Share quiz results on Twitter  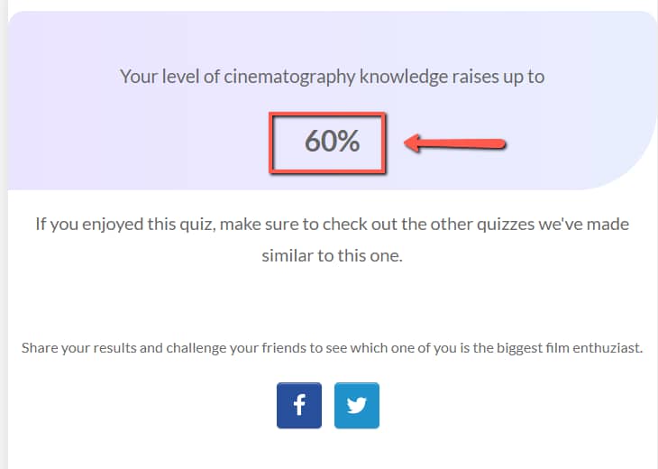pyautogui.click(x=357, y=405)
